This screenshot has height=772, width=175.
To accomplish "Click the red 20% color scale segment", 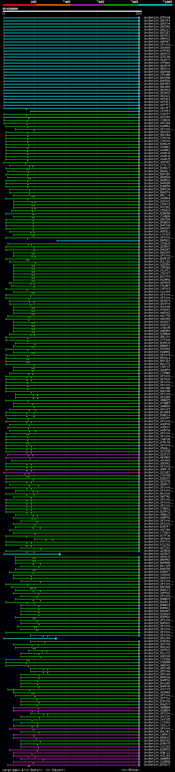I will (19, 5).
